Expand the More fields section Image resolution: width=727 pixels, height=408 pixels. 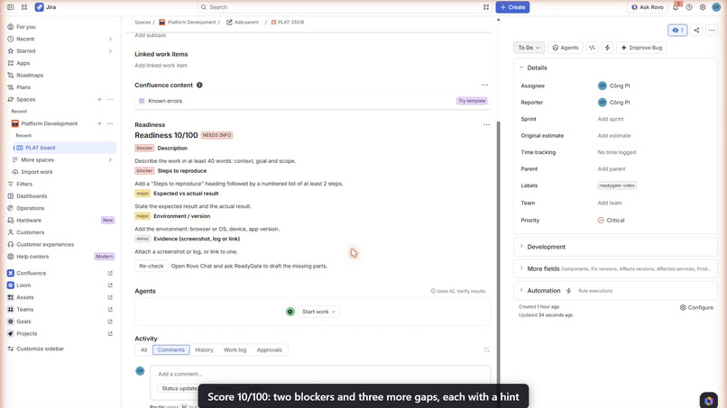pyautogui.click(x=521, y=268)
